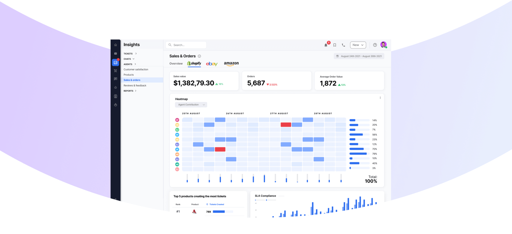Open the Inbox mail icon in sidebar
Image resolution: width=512 pixels, height=234 pixels.
[115, 53]
